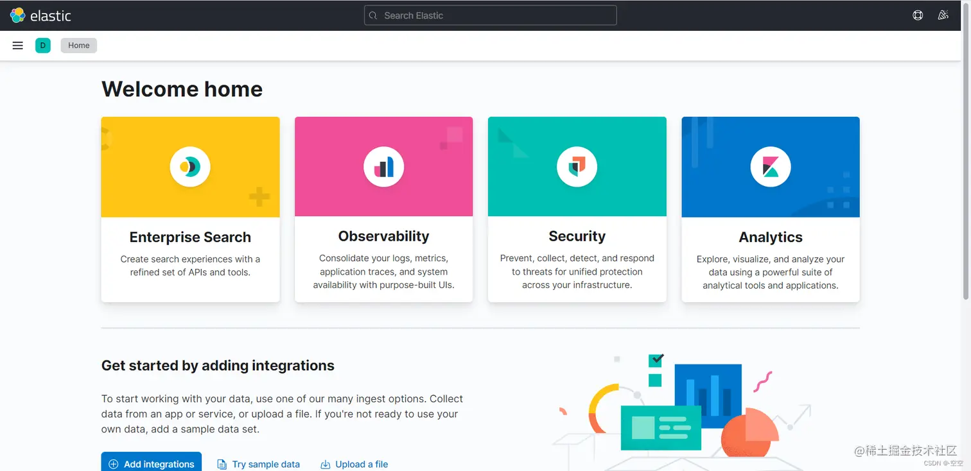Click the Kibana Analytics icon

pos(771,167)
